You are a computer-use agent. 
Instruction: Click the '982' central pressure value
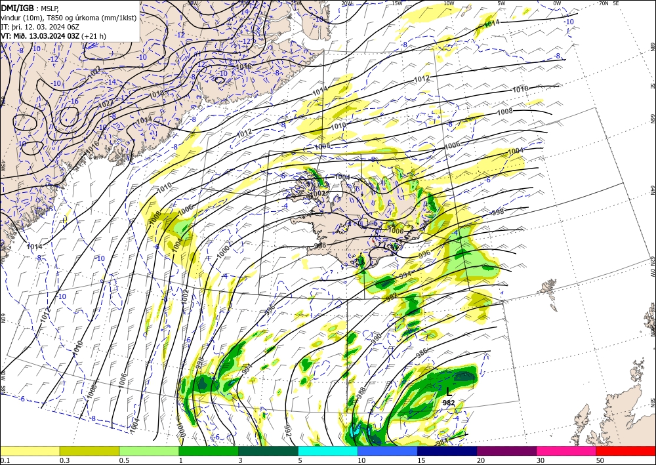(x=449, y=403)
